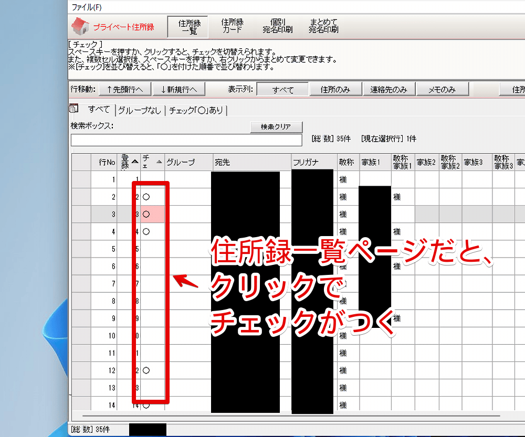Image resolution: width=525 pixels, height=437 pixels.
Task: Go to new row with ↓新規行へ
Action: [178, 90]
